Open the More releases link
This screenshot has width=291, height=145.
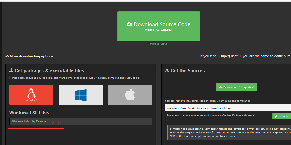pos(158,44)
